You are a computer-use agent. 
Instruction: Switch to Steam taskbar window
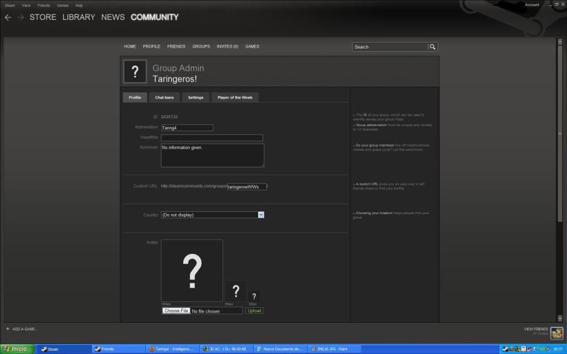coord(64,349)
